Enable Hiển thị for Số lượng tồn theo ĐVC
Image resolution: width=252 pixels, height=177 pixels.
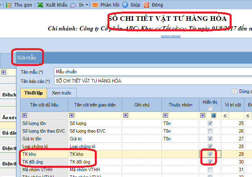(x=210, y=131)
